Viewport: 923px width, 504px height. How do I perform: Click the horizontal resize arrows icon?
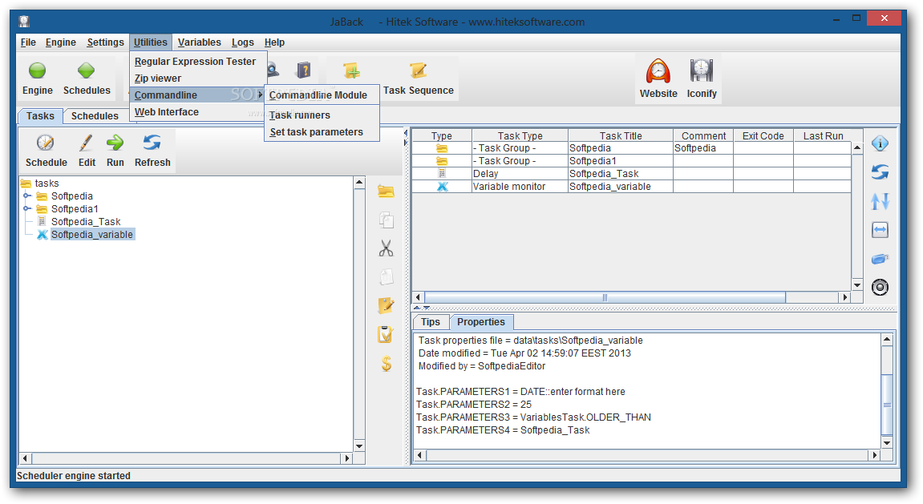tap(880, 230)
